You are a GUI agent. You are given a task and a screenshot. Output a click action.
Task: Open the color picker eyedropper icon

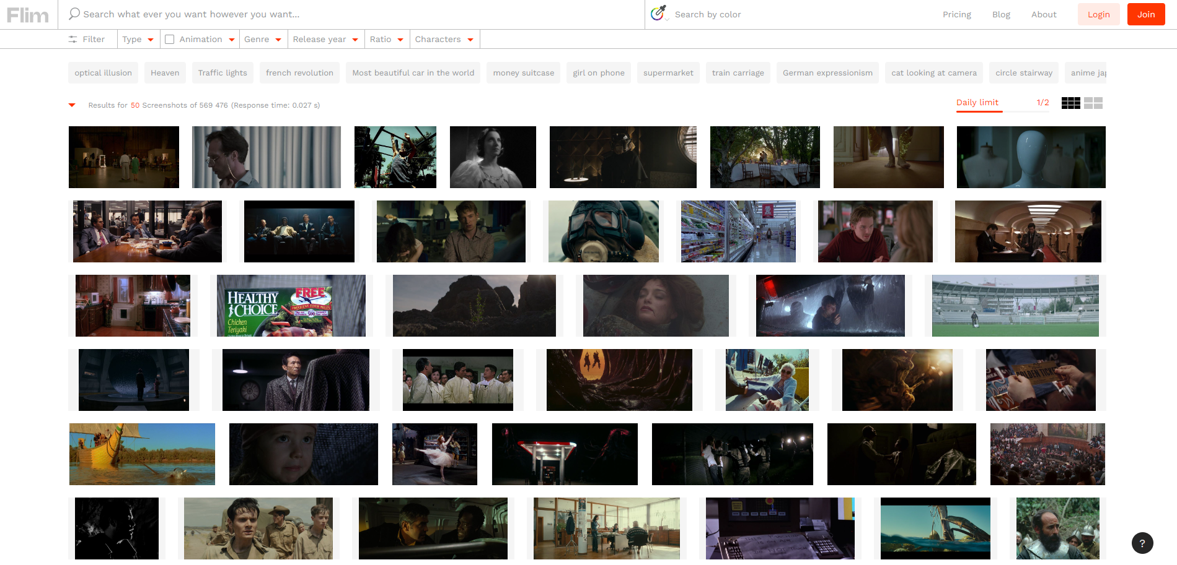(659, 13)
